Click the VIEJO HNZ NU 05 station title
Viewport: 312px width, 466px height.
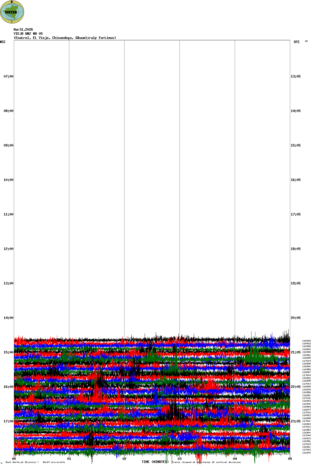(x=28, y=34)
